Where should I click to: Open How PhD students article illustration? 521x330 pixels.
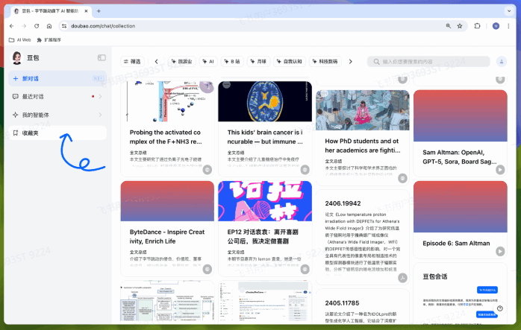point(363,110)
